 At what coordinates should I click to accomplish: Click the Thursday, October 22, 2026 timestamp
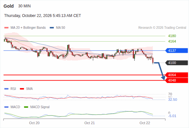[x=43, y=16]
